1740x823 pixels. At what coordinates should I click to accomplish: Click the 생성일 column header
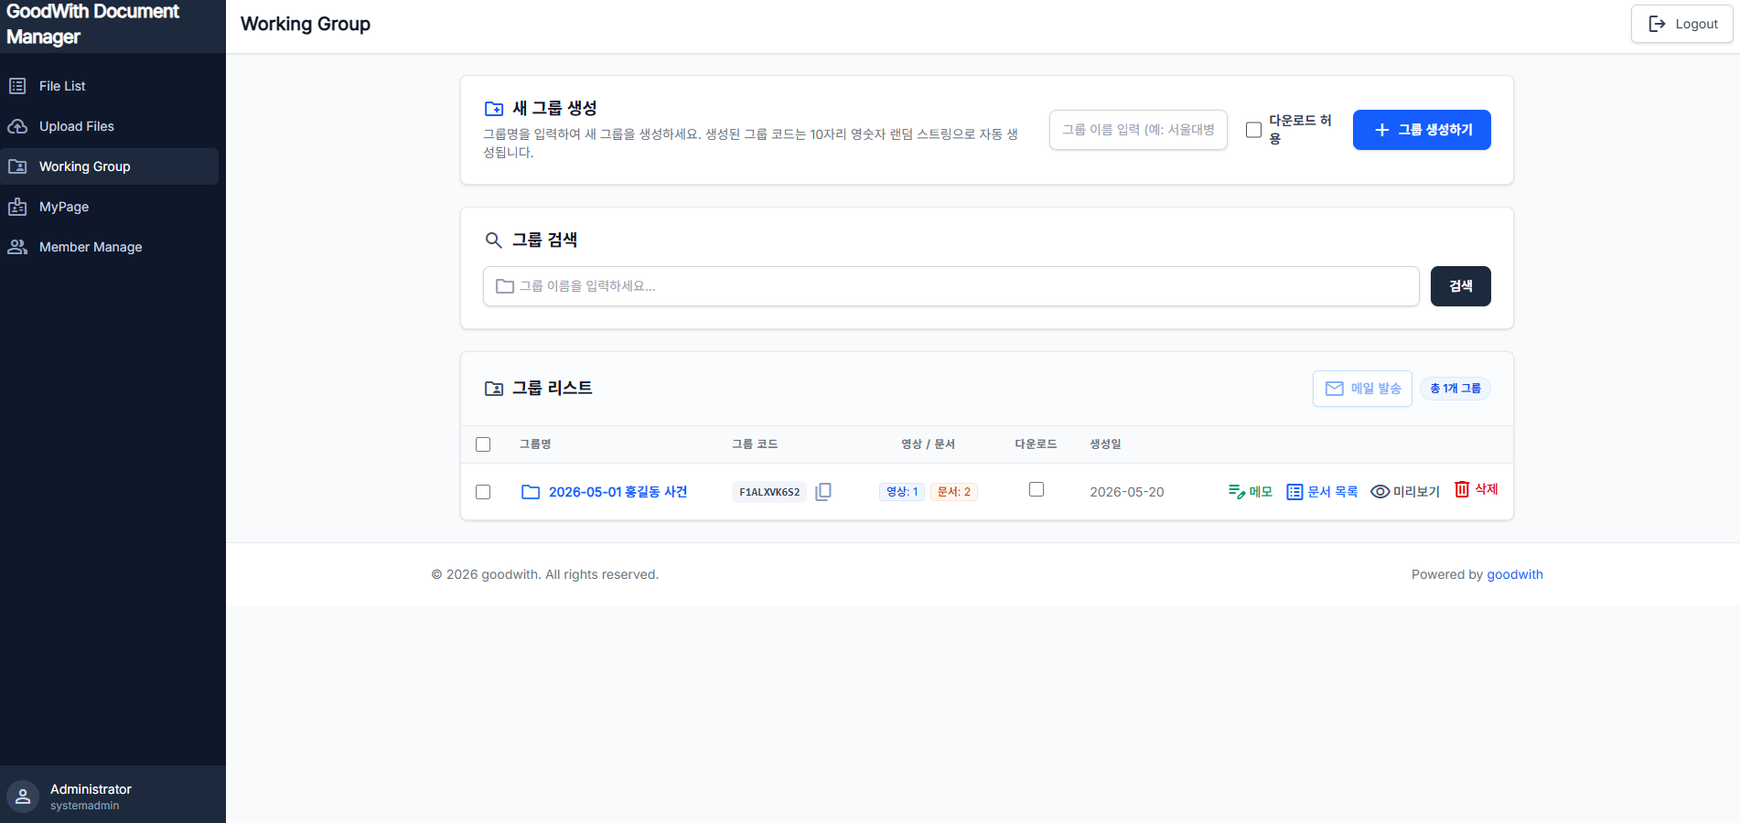(x=1105, y=444)
